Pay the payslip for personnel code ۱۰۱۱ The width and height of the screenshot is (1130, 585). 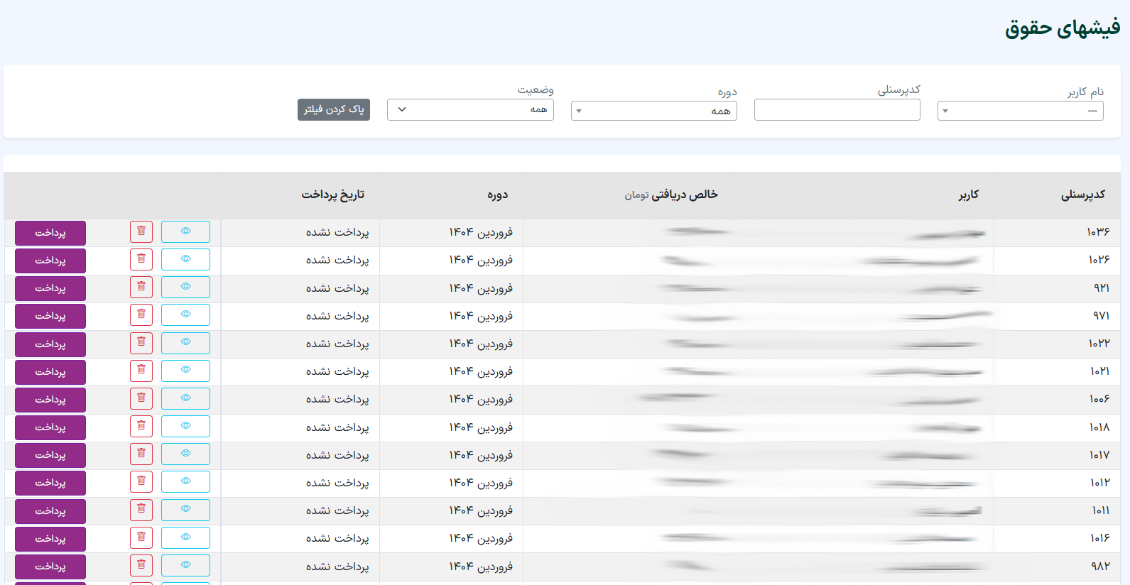(50, 511)
